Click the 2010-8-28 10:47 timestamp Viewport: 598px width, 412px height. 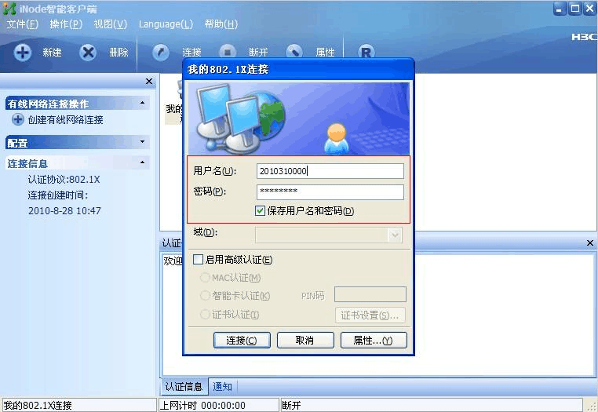point(64,210)
